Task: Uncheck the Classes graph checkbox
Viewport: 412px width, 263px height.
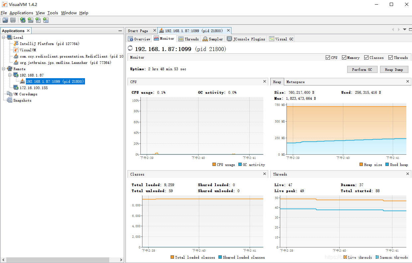Action: pos(367,58)
